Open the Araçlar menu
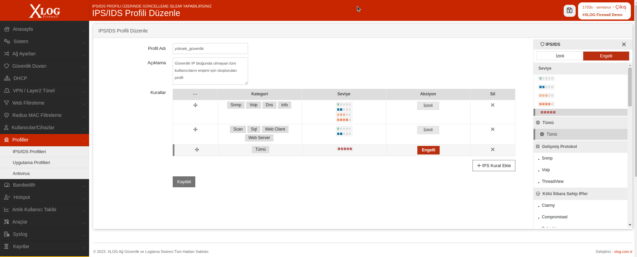The height and width of the screenshot is (257, 637). tap(45, 222)
